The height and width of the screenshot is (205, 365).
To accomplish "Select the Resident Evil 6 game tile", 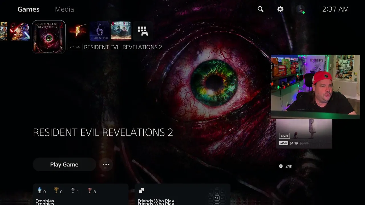I will pyautogui.click(x=100, y=31).
